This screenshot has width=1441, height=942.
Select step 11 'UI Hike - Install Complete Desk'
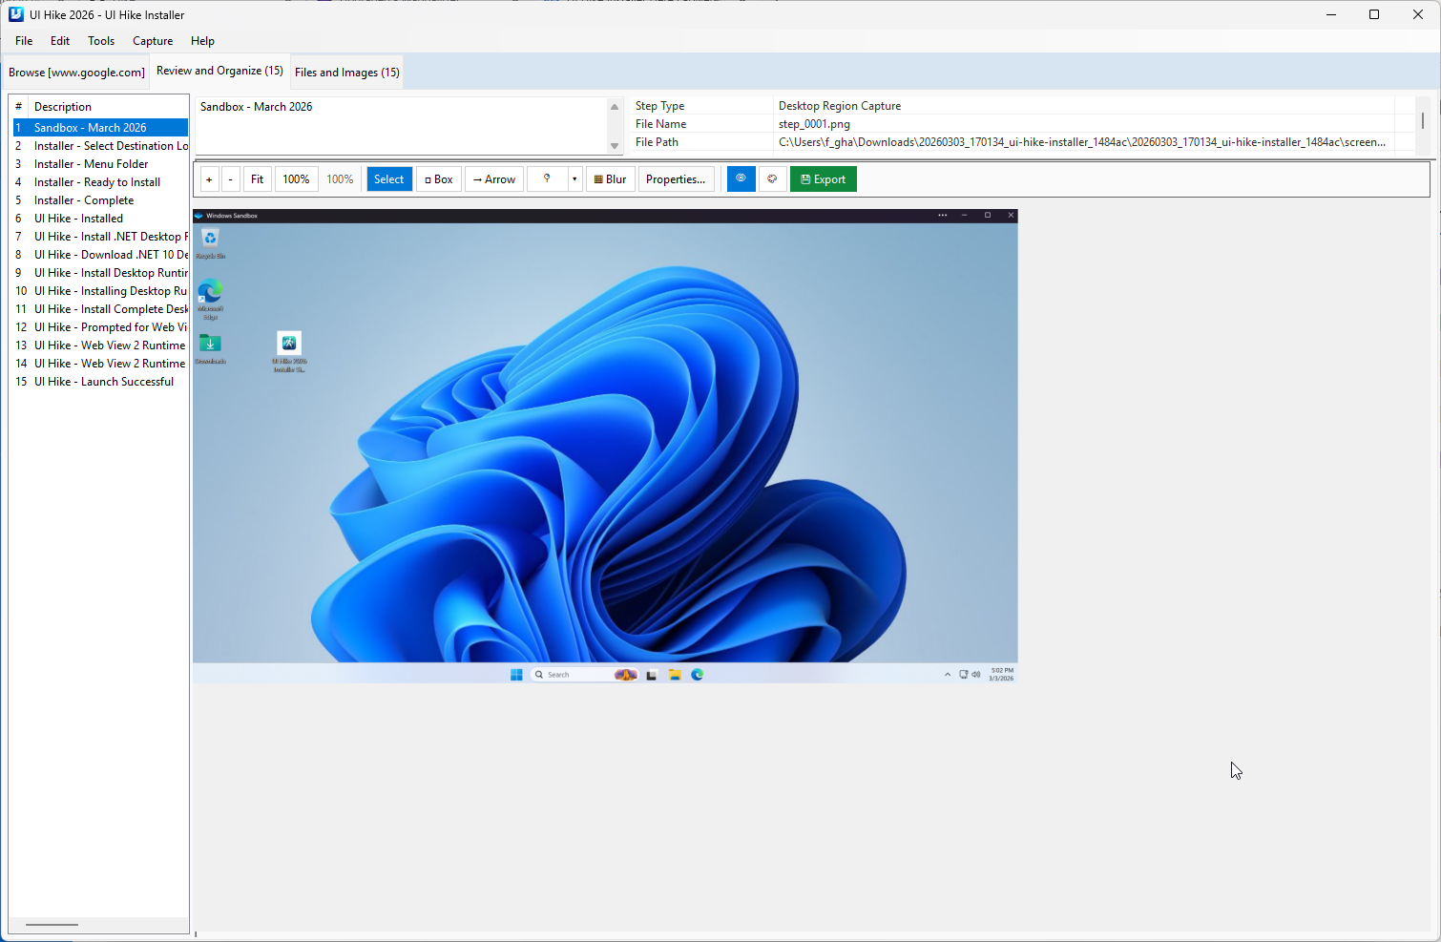click(100, 309)
